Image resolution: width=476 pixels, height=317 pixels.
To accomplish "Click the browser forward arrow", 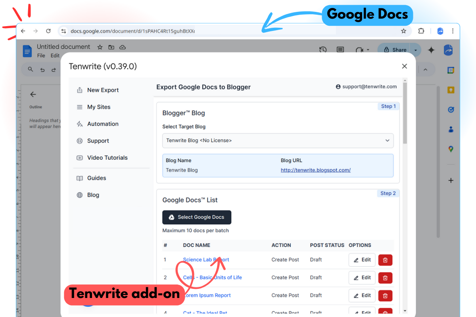I will (36, 31).
